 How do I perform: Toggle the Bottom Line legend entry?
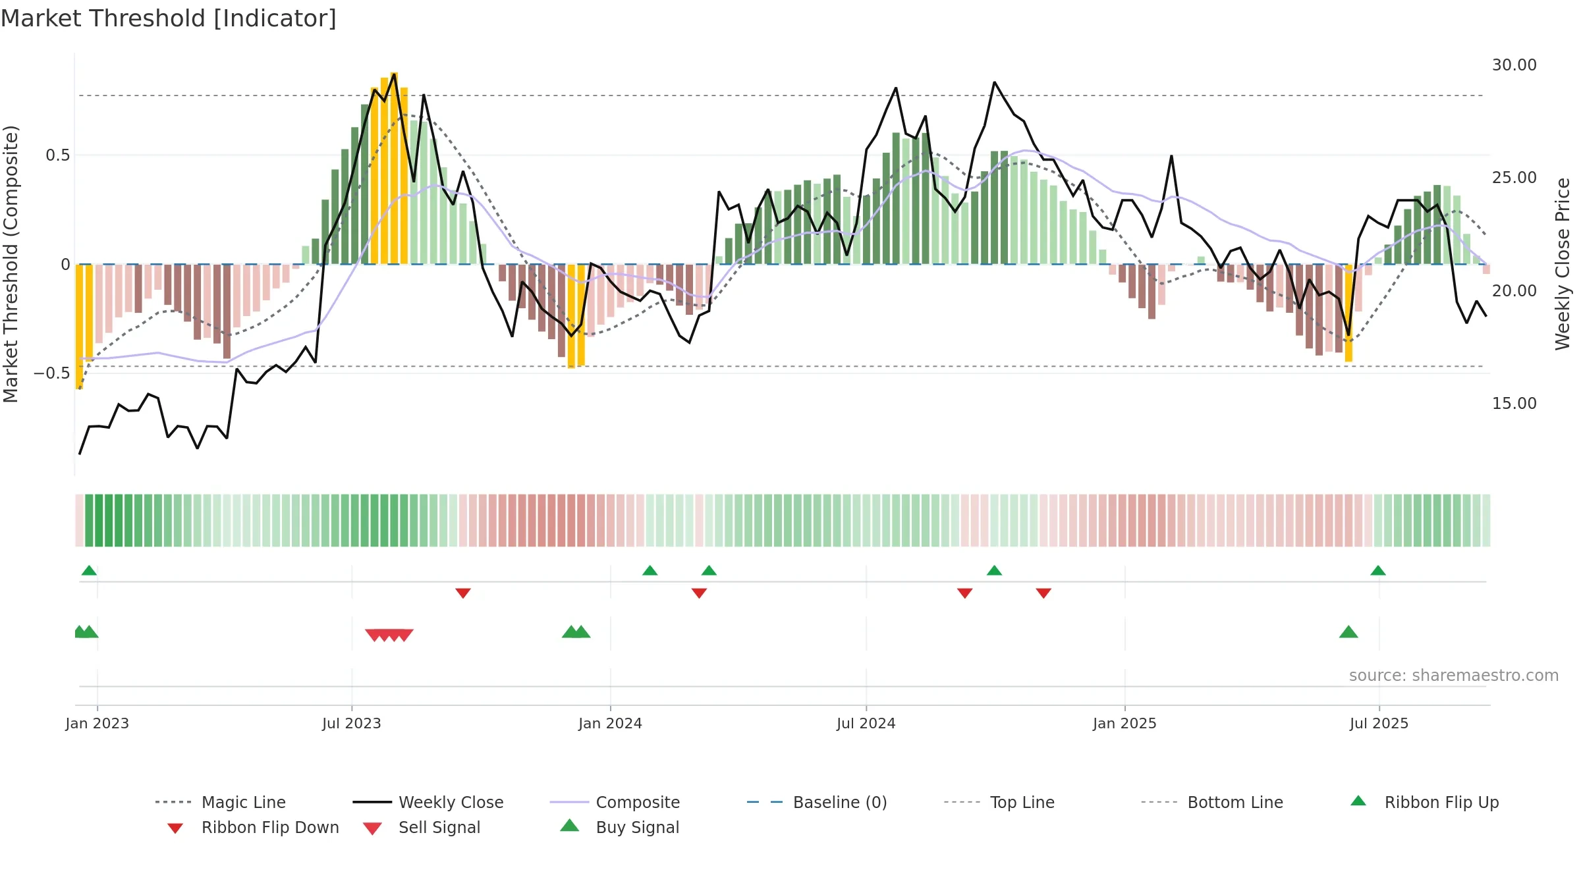[x=1212, y=802]
